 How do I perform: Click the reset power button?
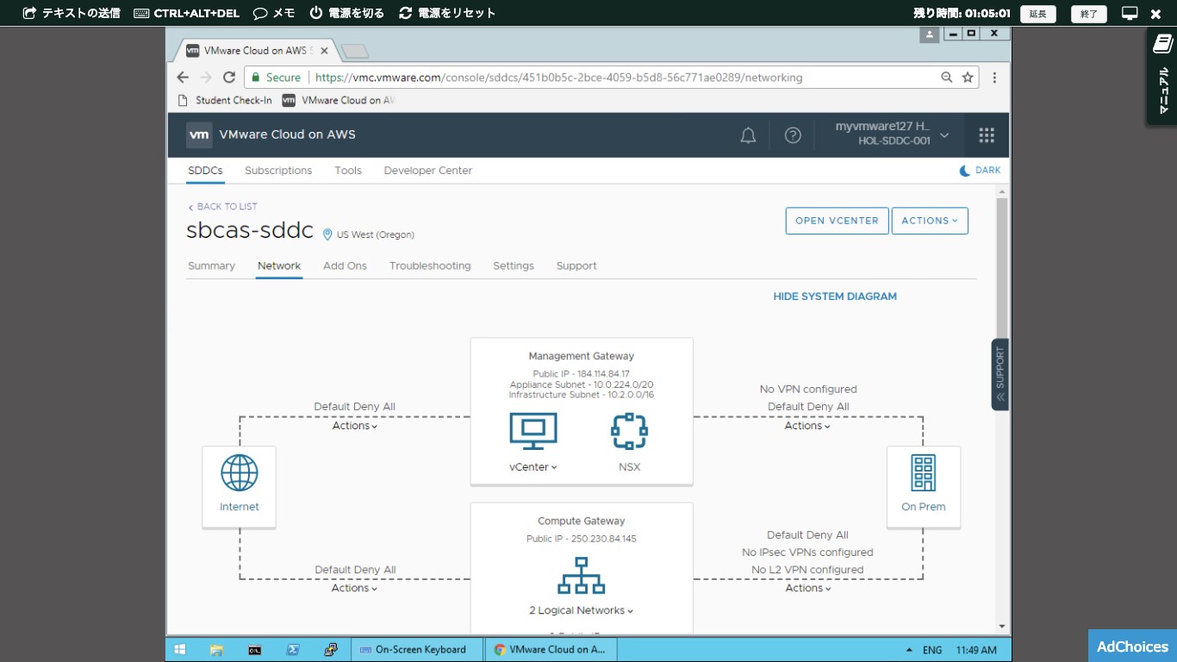click(447, 13)
